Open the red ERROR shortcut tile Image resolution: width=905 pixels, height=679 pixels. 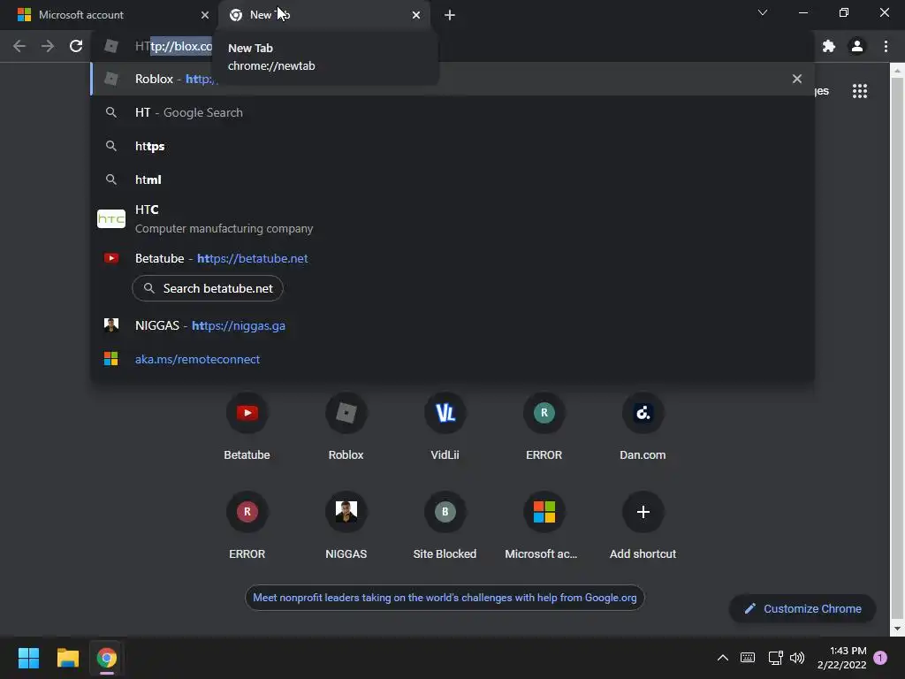click(x=247, y=525)
